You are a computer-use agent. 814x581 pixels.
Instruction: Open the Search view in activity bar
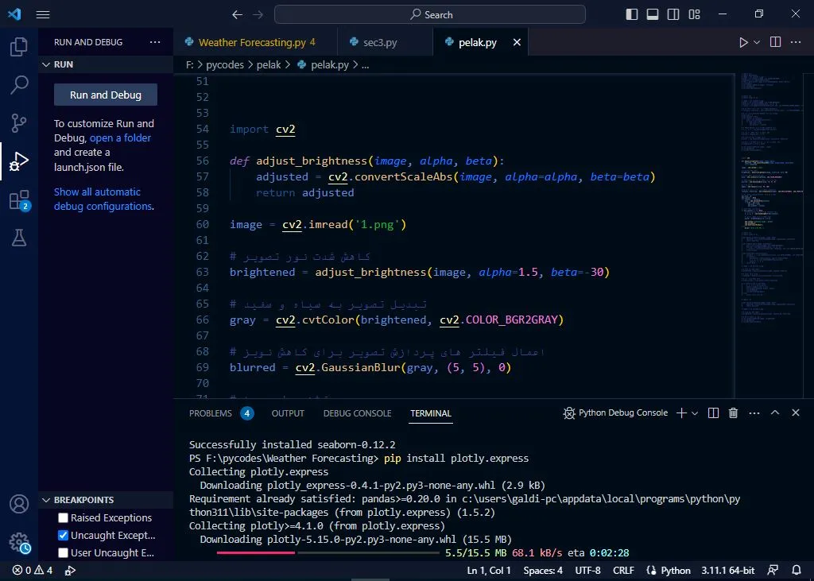coord(19,85)
